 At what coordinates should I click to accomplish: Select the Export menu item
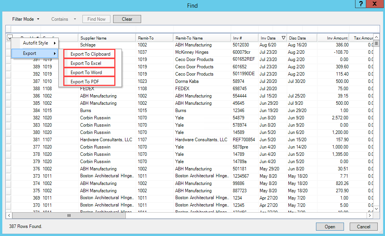tap(35, 53)
